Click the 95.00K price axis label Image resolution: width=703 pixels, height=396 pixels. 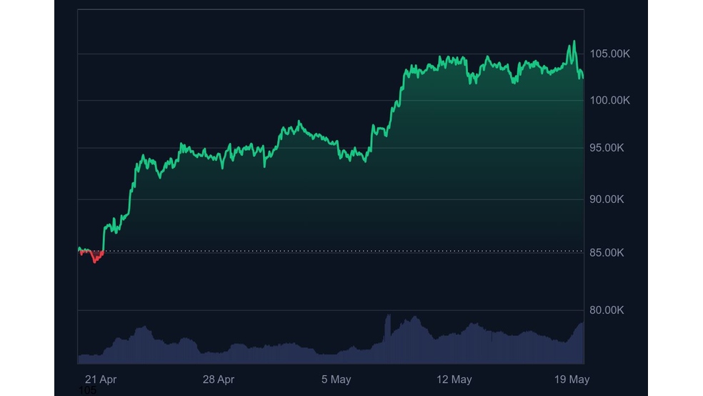click(607, 148)
